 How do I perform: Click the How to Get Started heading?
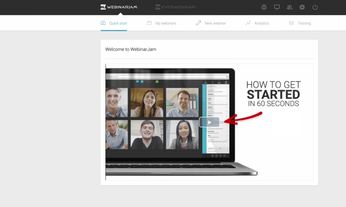[273, 94]
